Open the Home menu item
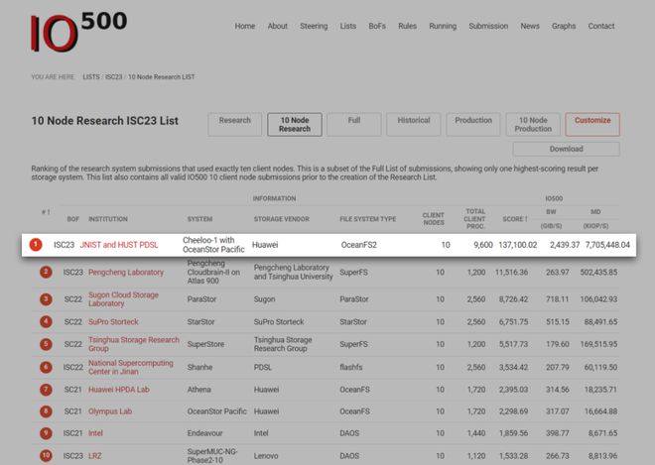This screenshot has width=655, height=465. coord(245,26)
